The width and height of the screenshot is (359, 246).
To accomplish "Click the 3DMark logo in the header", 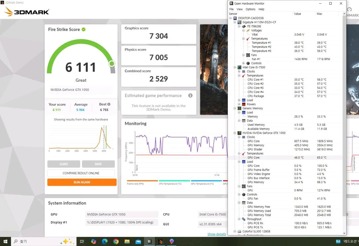I will [27, 11].
